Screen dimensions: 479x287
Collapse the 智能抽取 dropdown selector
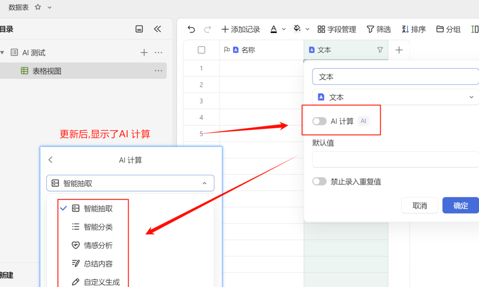coord(130,183)
